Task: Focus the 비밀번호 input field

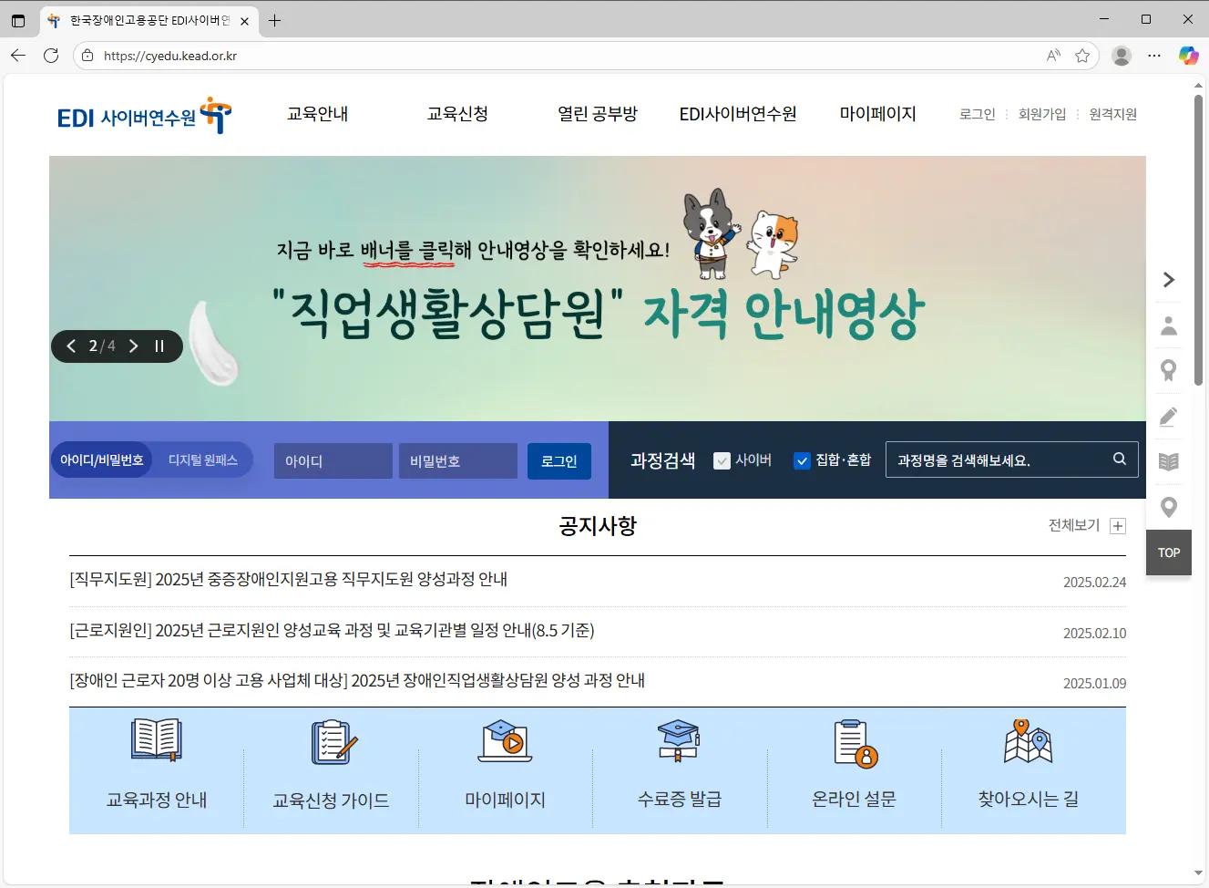Action: tap(458, 460)
